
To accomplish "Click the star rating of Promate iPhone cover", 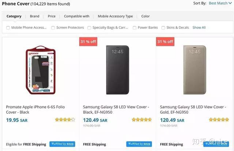I will [65, 120].
